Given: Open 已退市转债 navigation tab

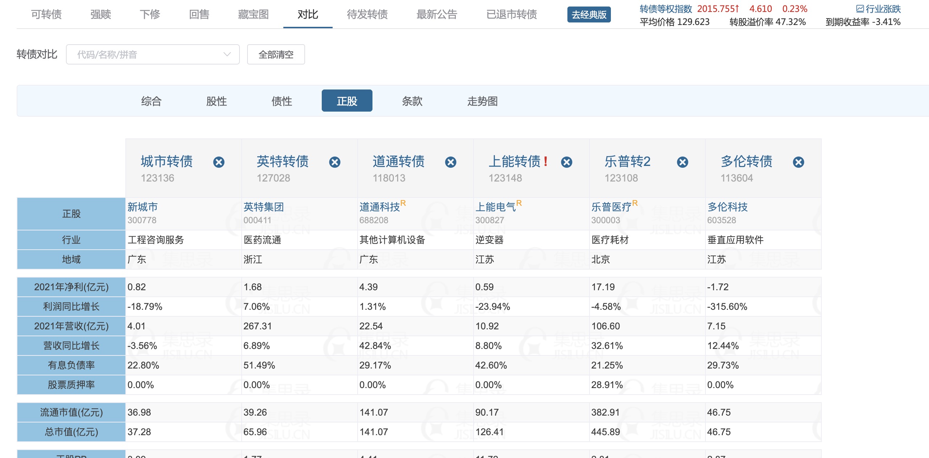Looking at the screenshot, I should 511,14.
